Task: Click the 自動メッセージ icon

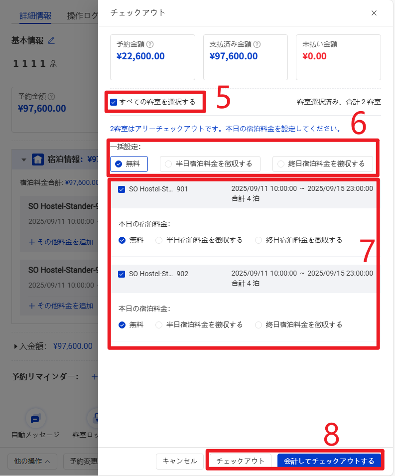Action: point(35,419)
